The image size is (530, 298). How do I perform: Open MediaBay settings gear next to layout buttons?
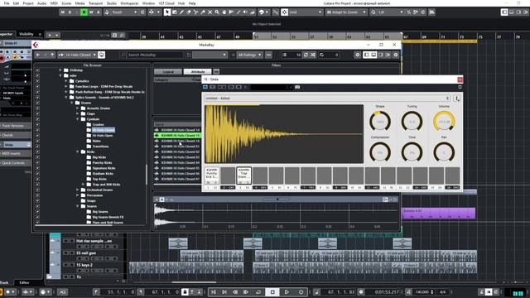[x=357, y=55]
